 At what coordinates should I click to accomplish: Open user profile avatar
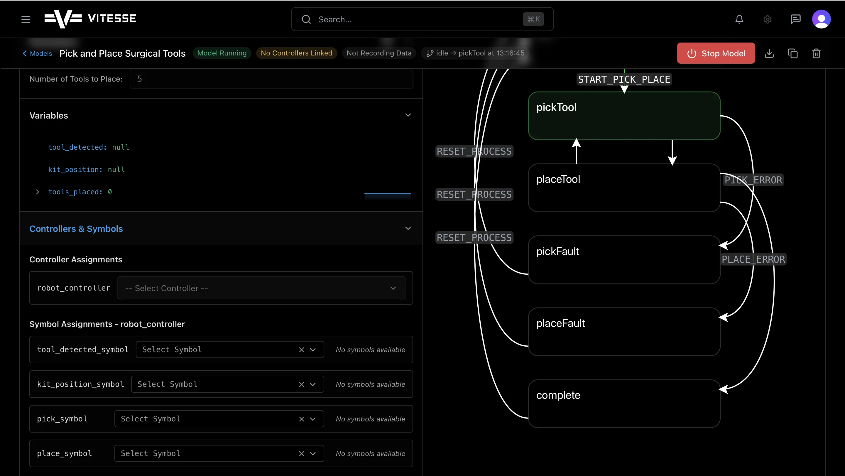click(x=821, y=19)
